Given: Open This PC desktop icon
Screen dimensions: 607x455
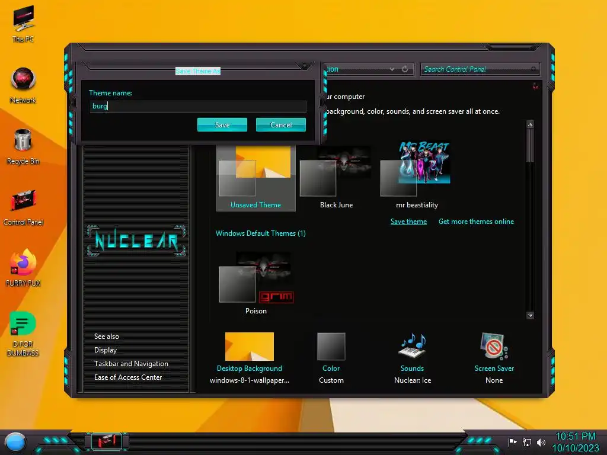Looking at the screenshot, I should coord(23,24).
